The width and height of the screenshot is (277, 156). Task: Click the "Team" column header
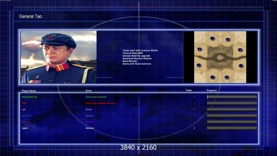pyautogui.click(x=189, y=90)
